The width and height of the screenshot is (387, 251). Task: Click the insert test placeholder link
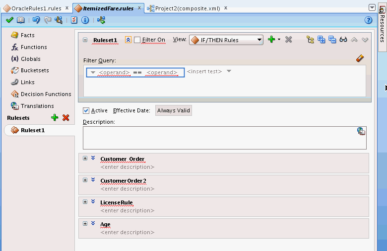point(204,71)
